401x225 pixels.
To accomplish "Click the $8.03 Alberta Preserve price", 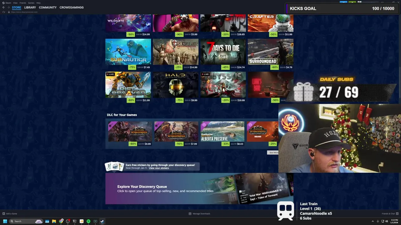I will pyautogui.click(x=240, y=144).
